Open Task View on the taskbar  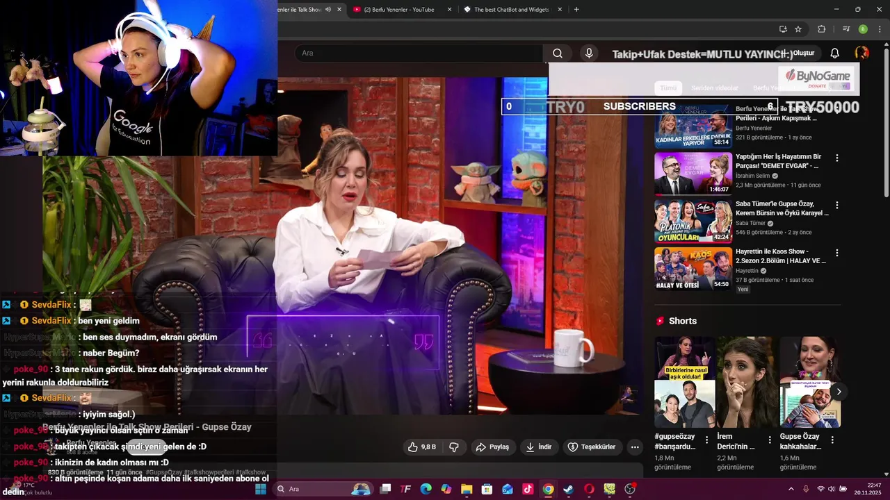(385, 489)
